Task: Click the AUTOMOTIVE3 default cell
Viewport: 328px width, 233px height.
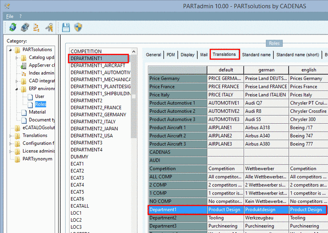Action: (226, 119)
